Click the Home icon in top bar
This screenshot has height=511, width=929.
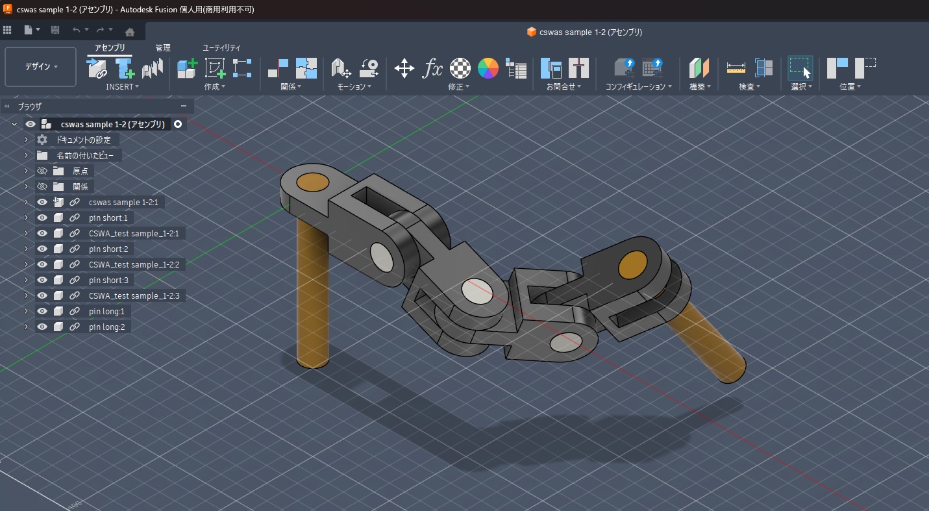[130, 31]
